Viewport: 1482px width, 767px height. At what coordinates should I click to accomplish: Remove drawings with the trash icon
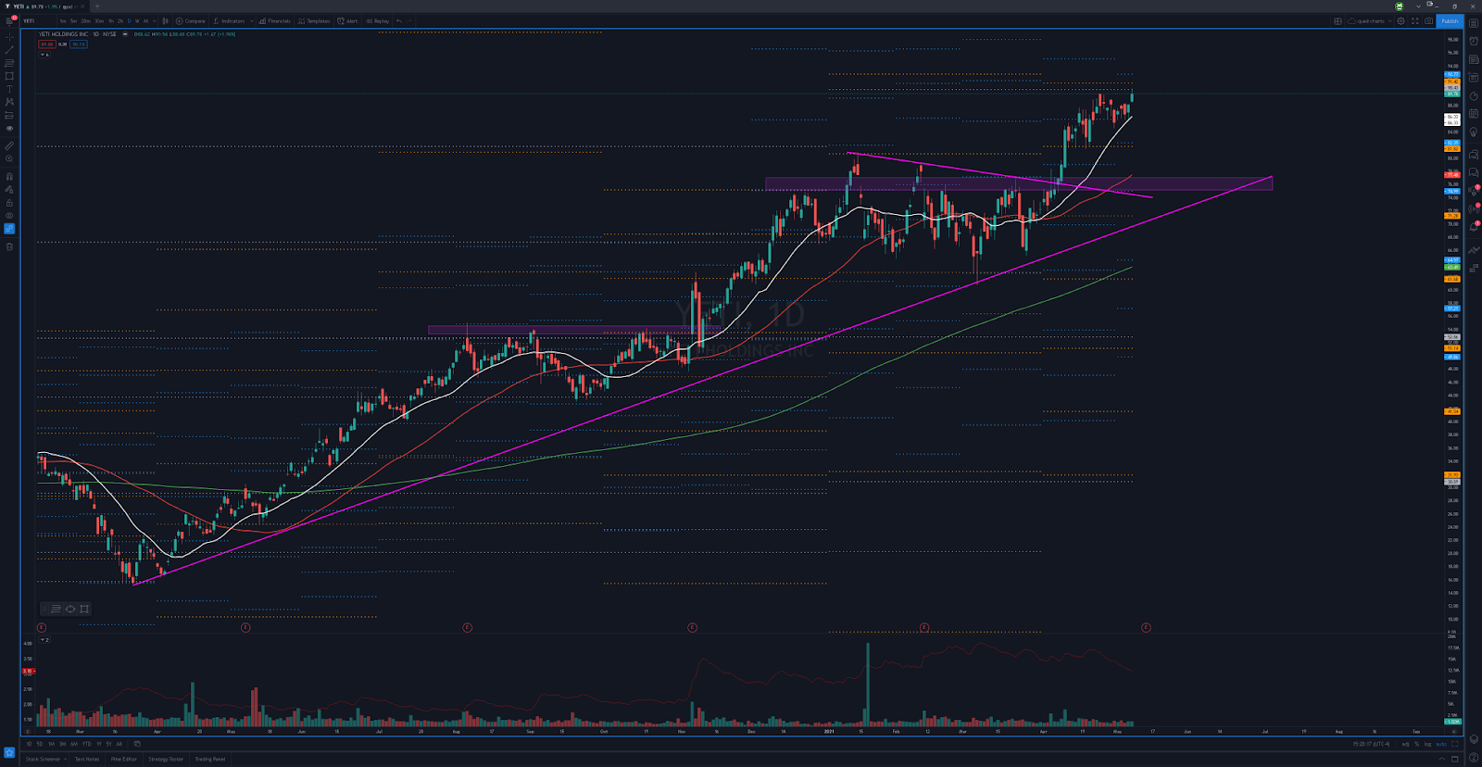tap(9, 246)
